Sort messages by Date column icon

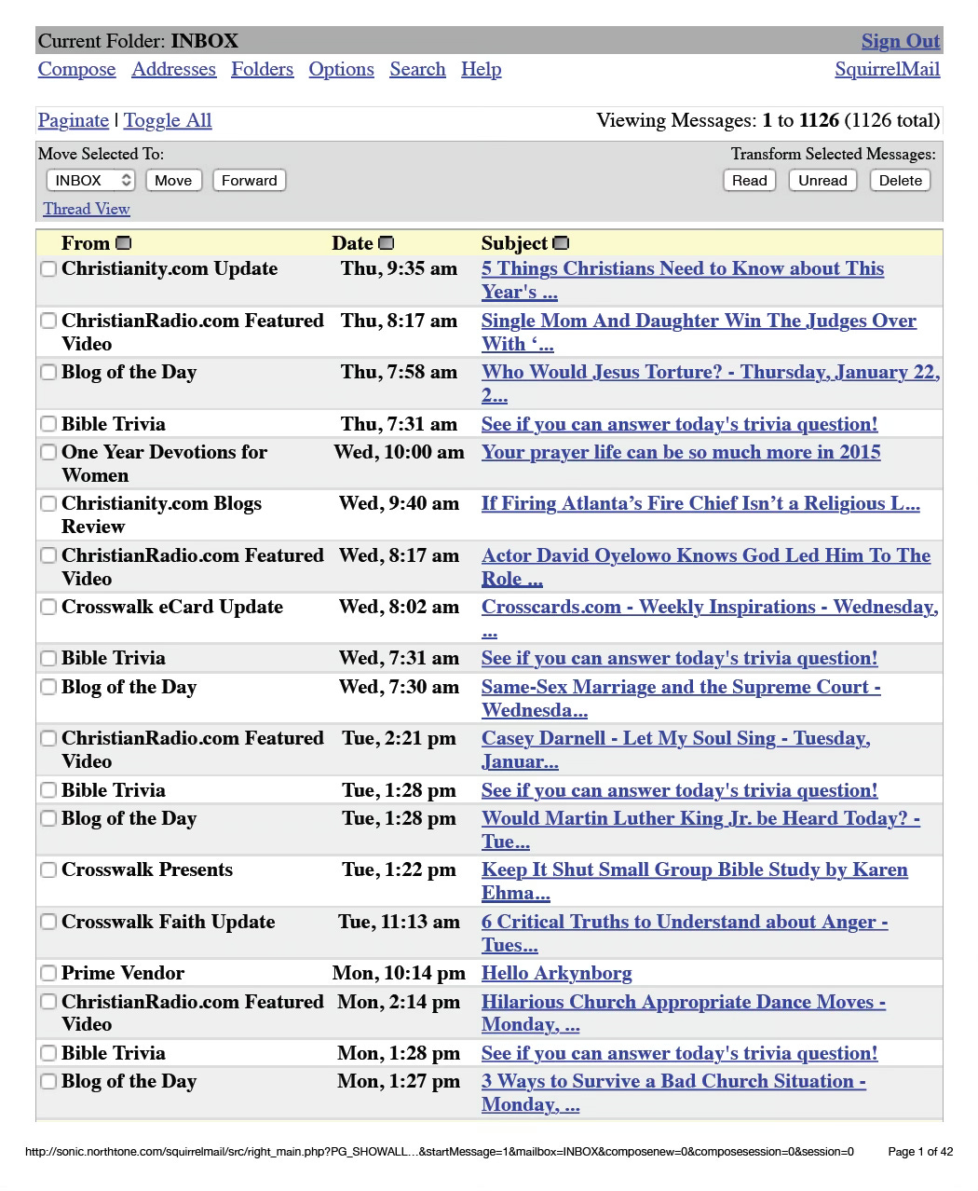coord(387,243)
